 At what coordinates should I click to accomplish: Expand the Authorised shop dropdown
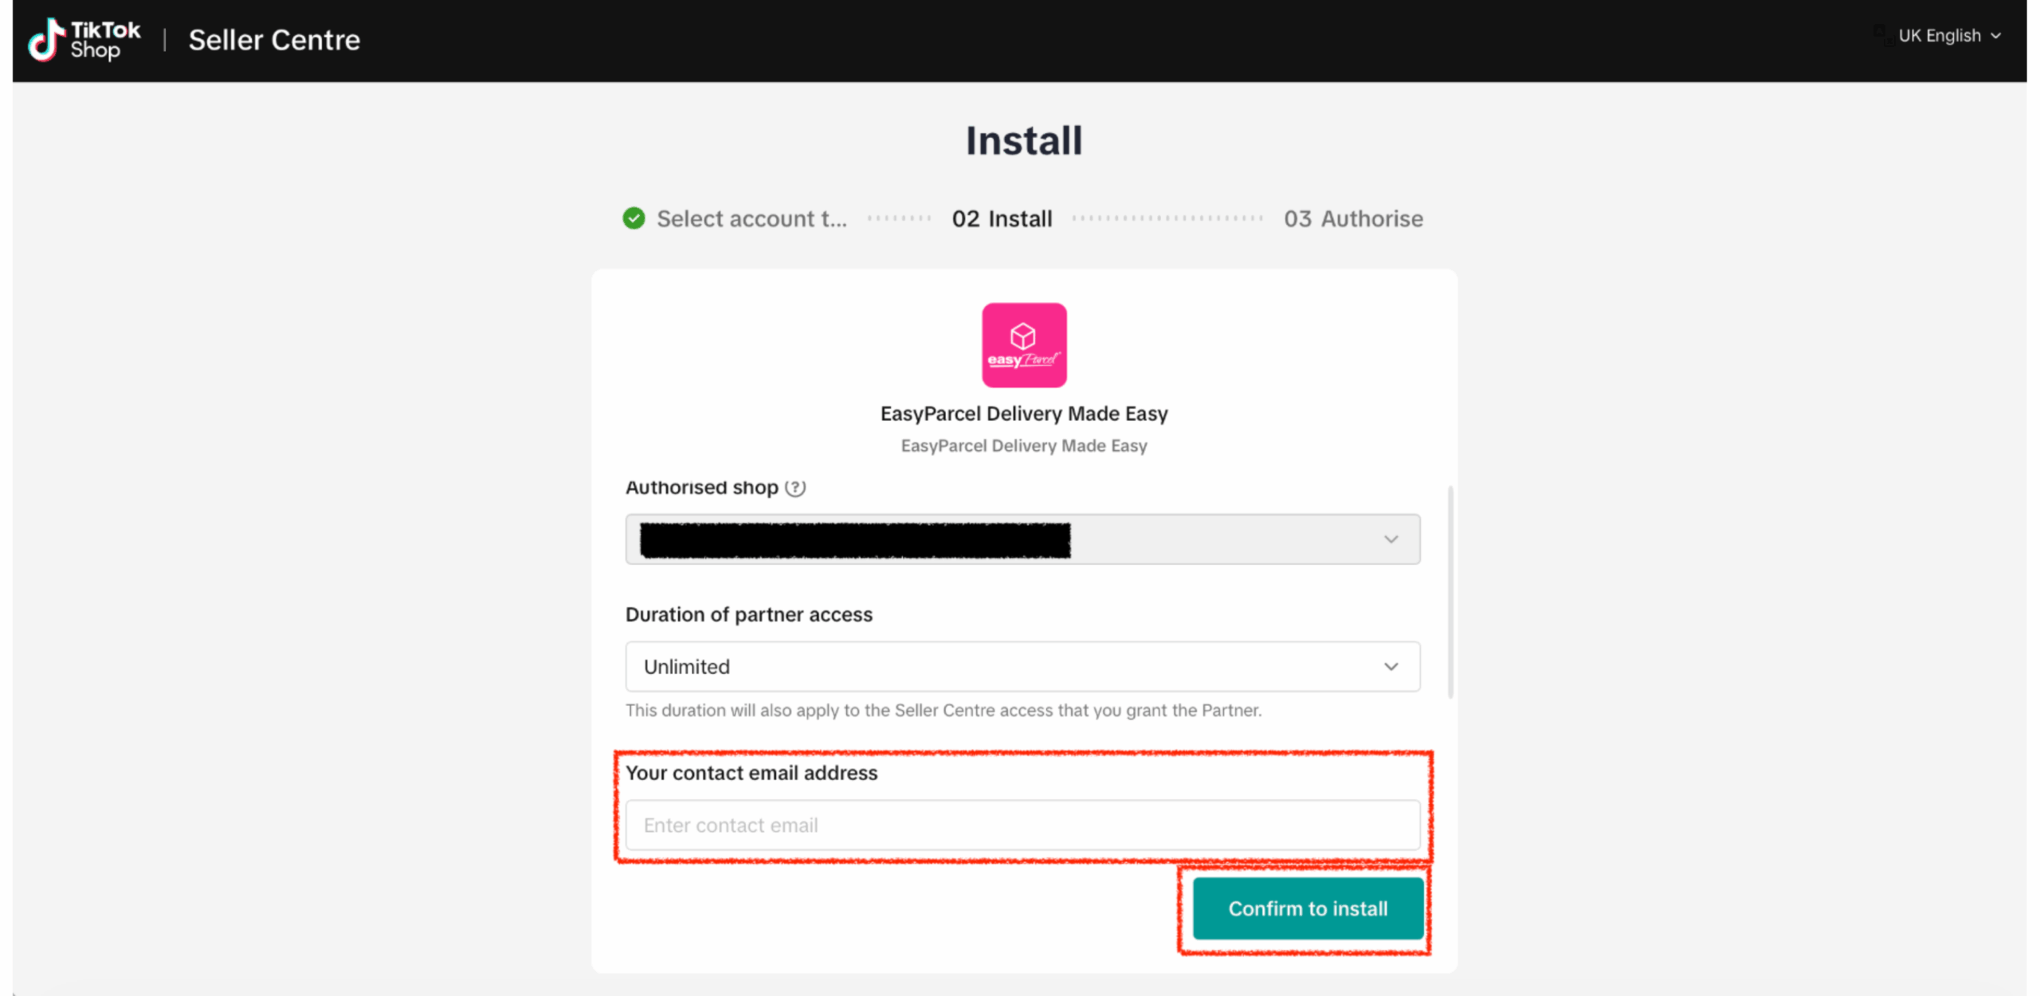click(1022, 539)
